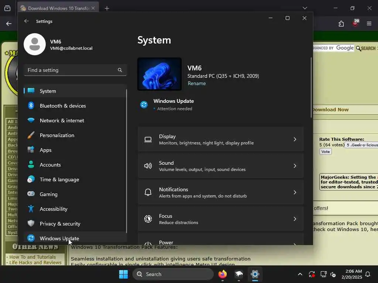
Task: Click the search magnifier in Find a setting
Action: (x=120, y=70)
